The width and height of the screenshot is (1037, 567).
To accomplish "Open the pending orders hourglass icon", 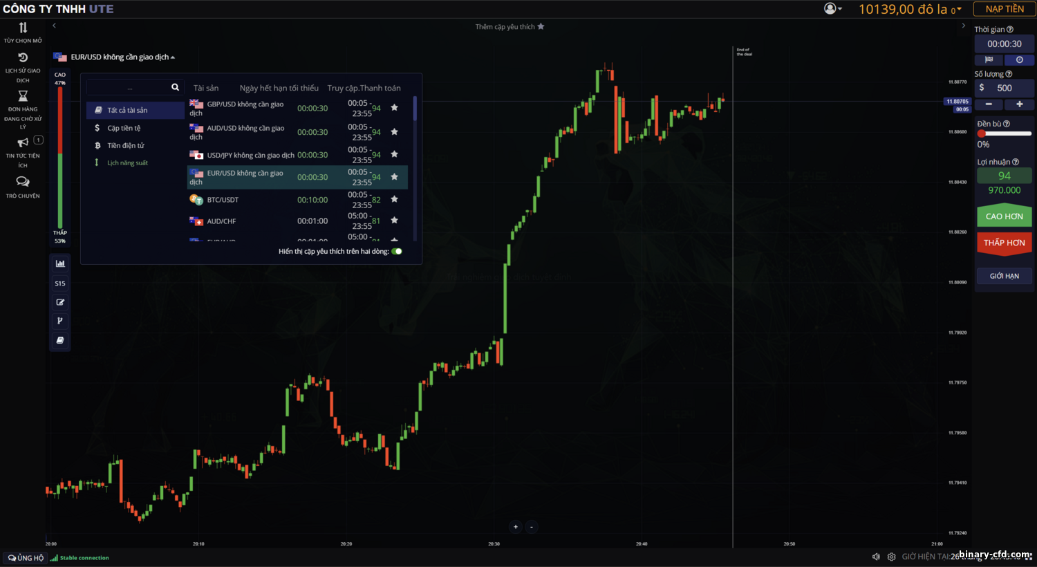I will (x=23, y=96).
